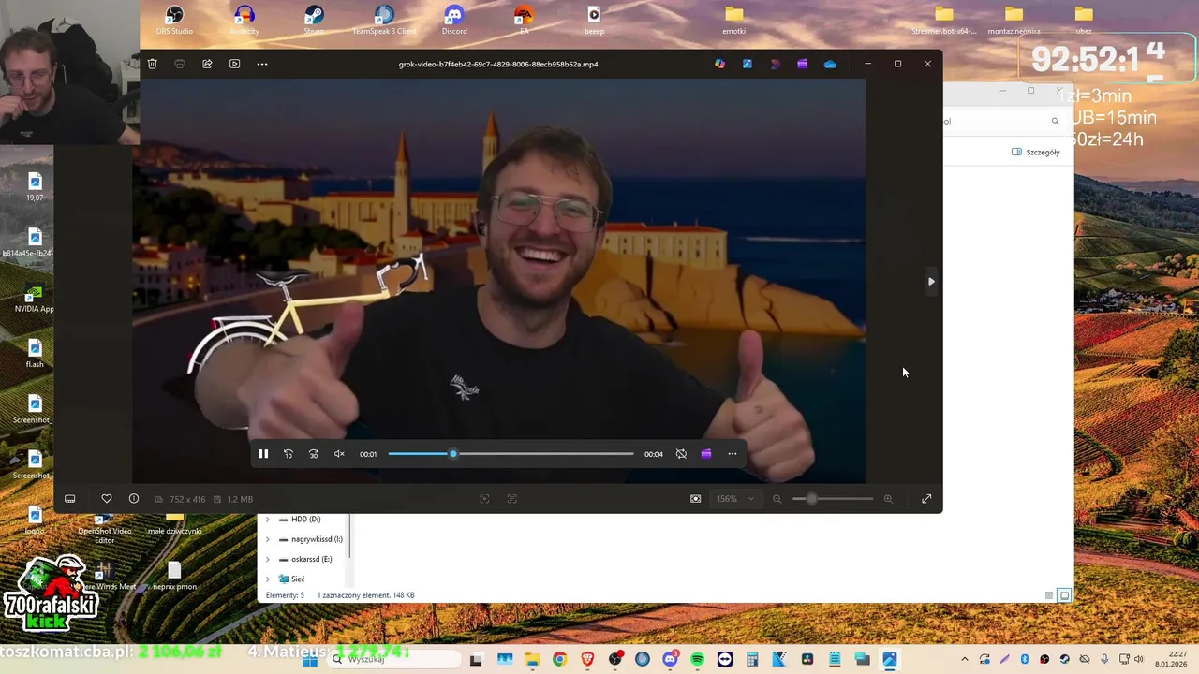Open the share icon in Photos toolbar
The image size is (1199, 674).
(207, 64)
